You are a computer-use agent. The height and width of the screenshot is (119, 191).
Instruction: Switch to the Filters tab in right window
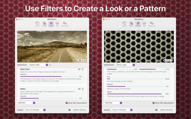[138, 24]
